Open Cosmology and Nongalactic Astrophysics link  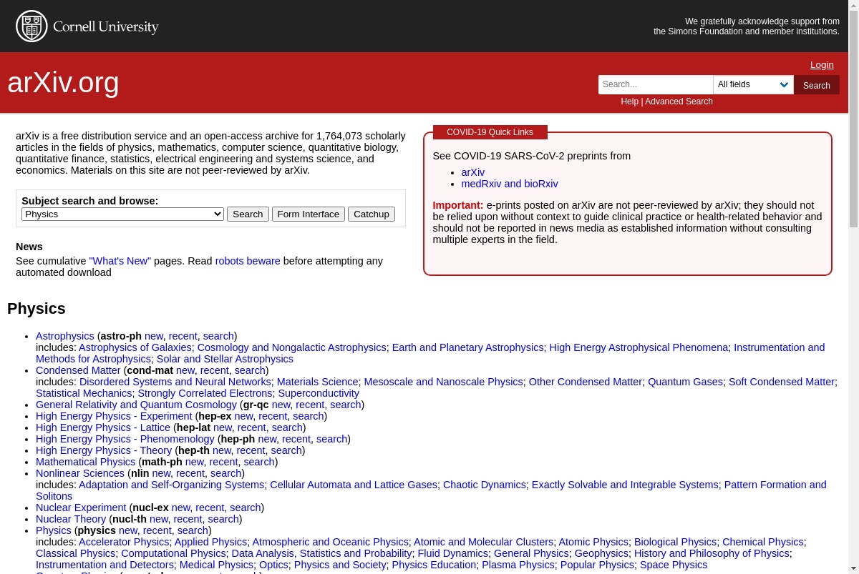click(291, 347)
